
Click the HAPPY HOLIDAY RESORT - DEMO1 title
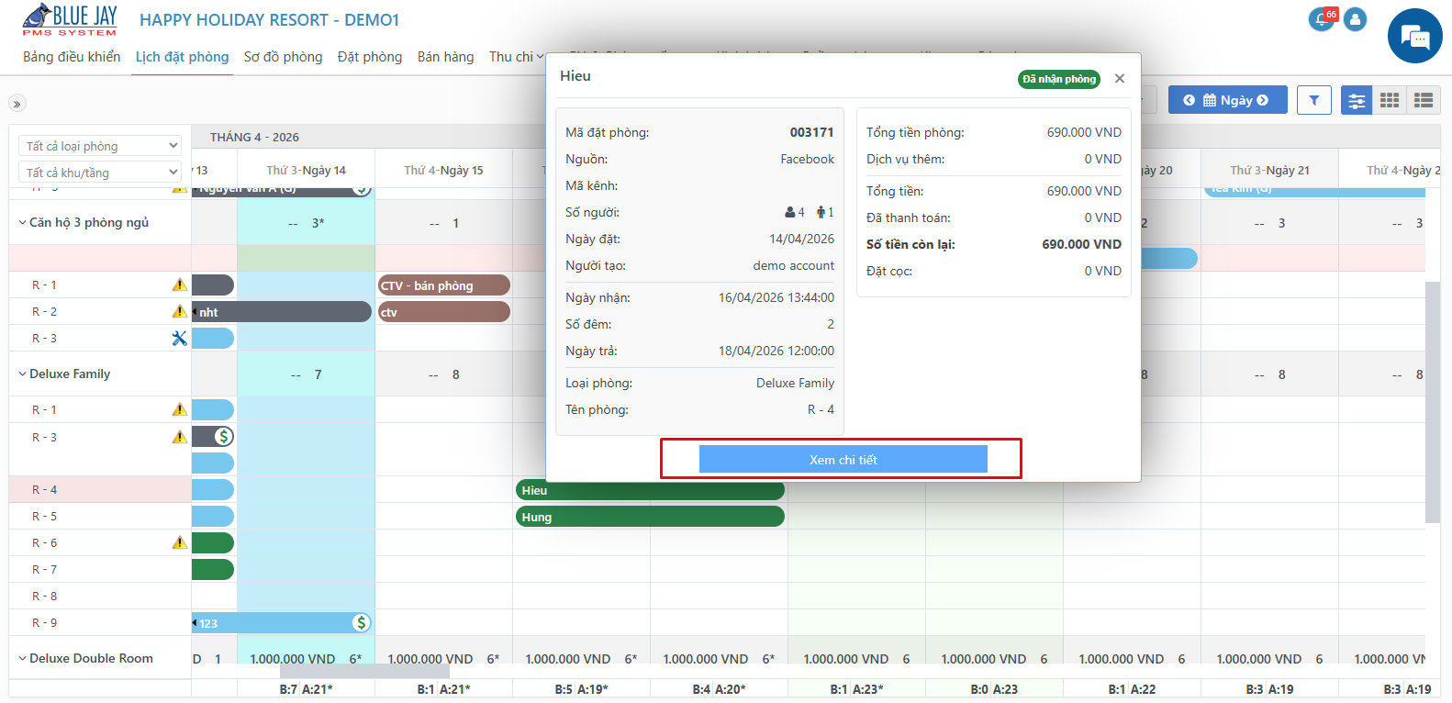[269, 20]
